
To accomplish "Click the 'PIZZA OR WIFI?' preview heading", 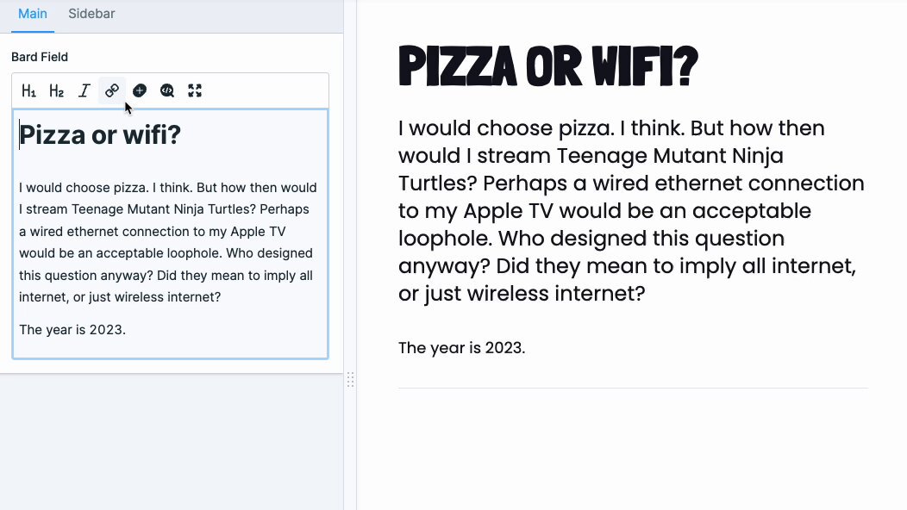I will [548, 67].
